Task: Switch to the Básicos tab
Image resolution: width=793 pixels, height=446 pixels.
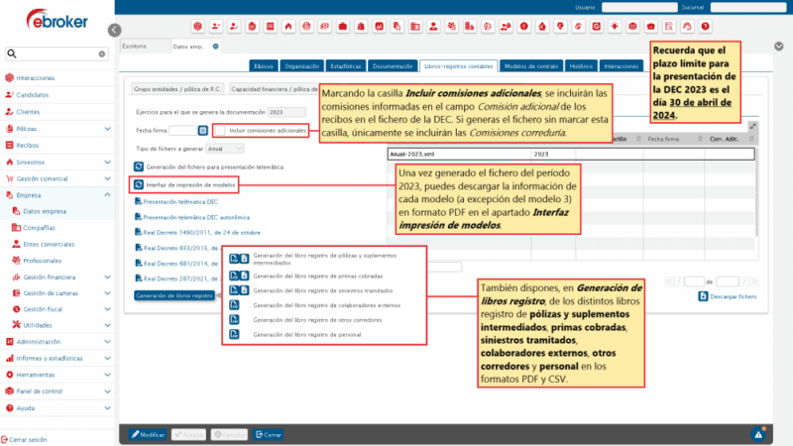Action: 264,66
